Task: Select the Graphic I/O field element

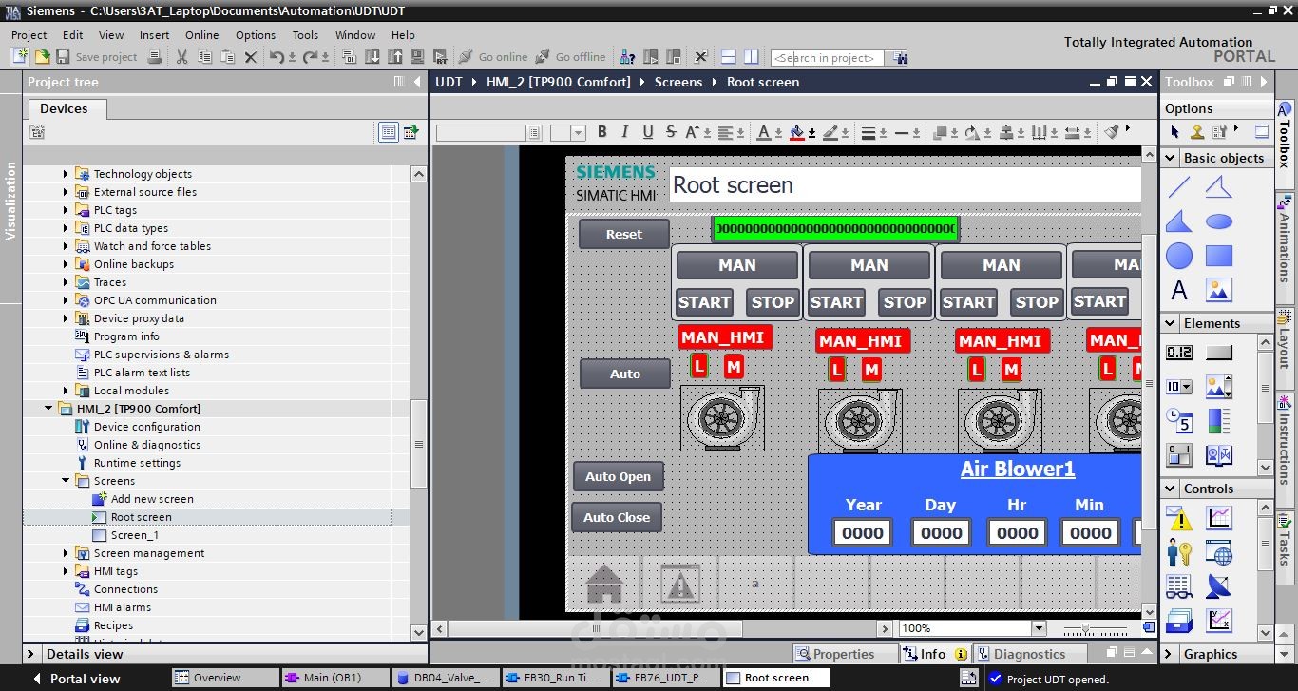Action: click(1219, 387)
